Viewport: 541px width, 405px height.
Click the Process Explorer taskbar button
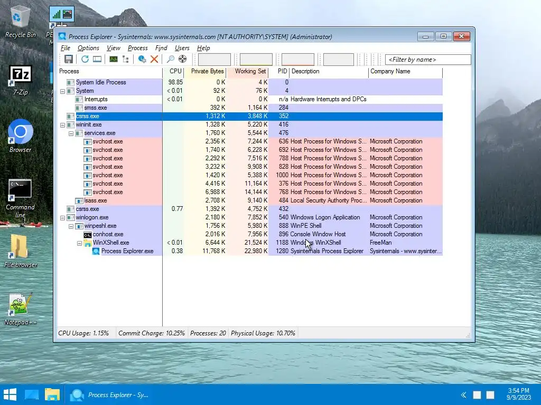click(x=110, y=394)
